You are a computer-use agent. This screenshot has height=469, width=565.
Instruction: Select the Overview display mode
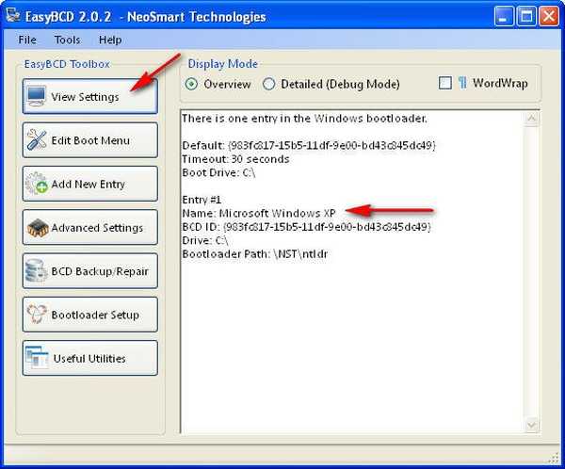192,84
